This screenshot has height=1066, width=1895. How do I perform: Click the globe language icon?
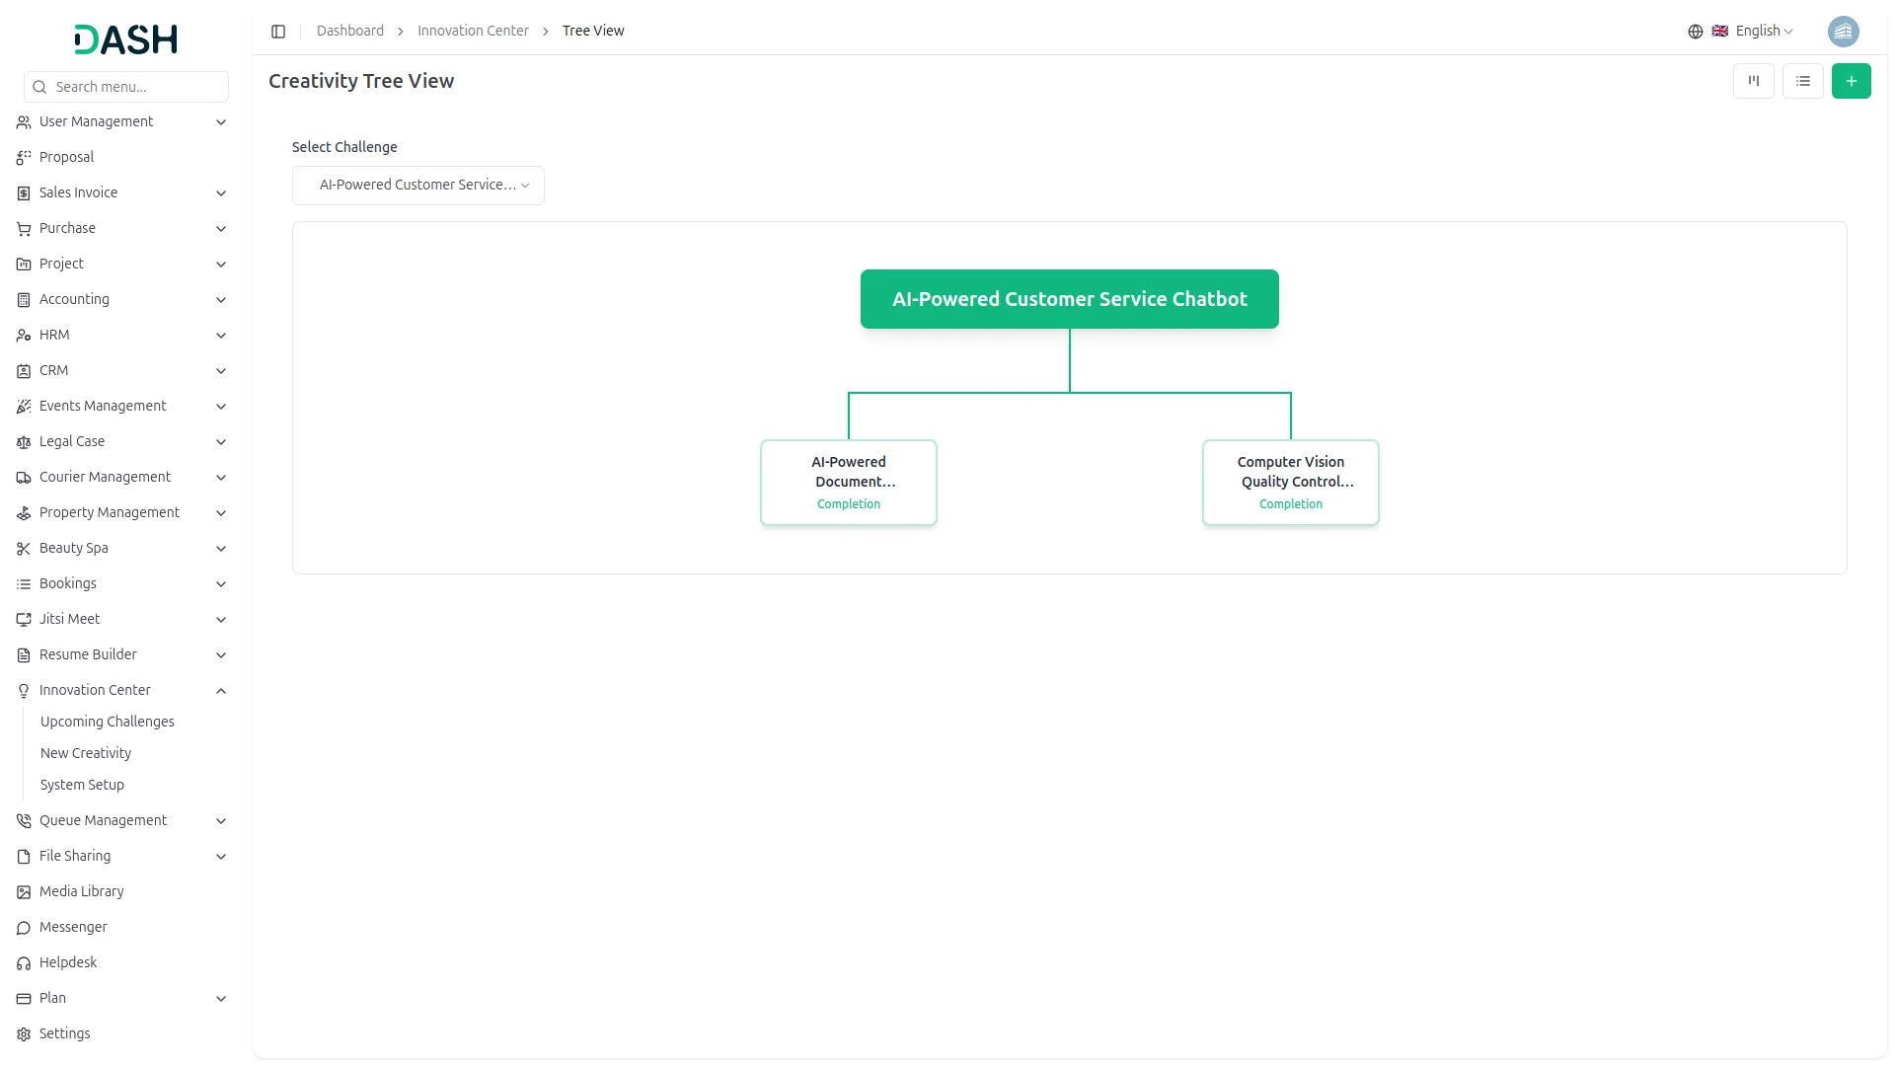pos(1696,32)
